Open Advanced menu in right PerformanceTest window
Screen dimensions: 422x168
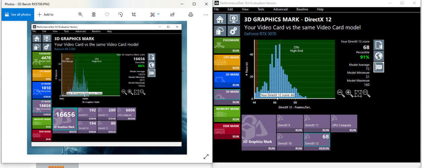click(x=280, y=9)
